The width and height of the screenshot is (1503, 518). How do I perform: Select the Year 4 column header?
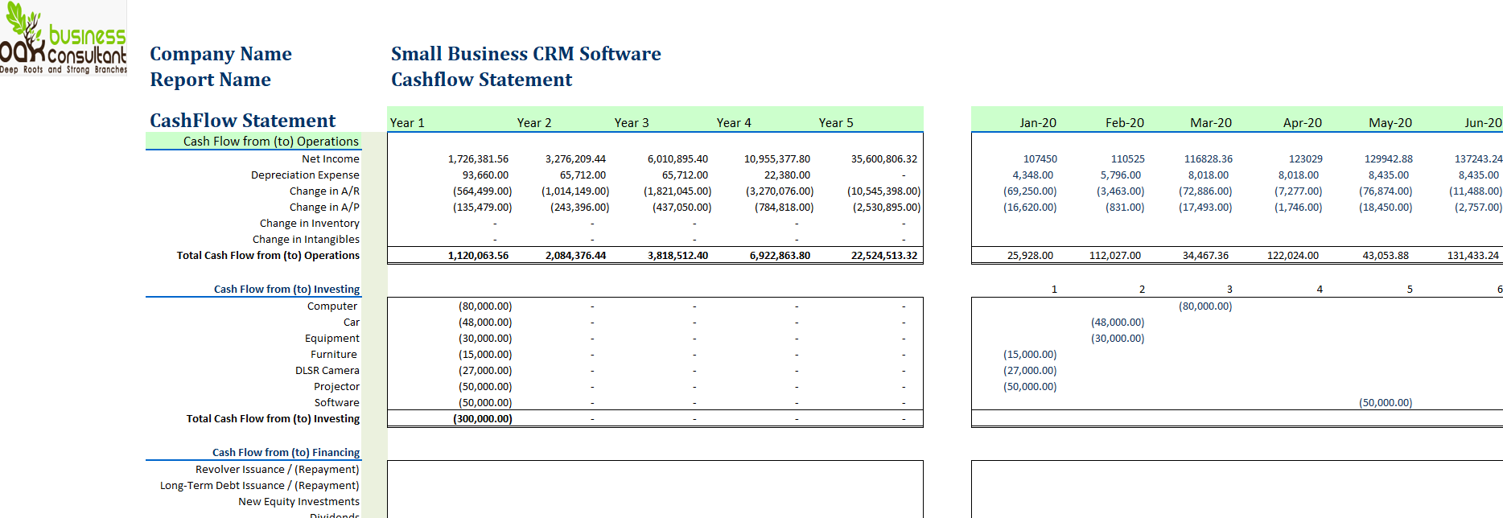pyautogui.click(x=734, y=123)
